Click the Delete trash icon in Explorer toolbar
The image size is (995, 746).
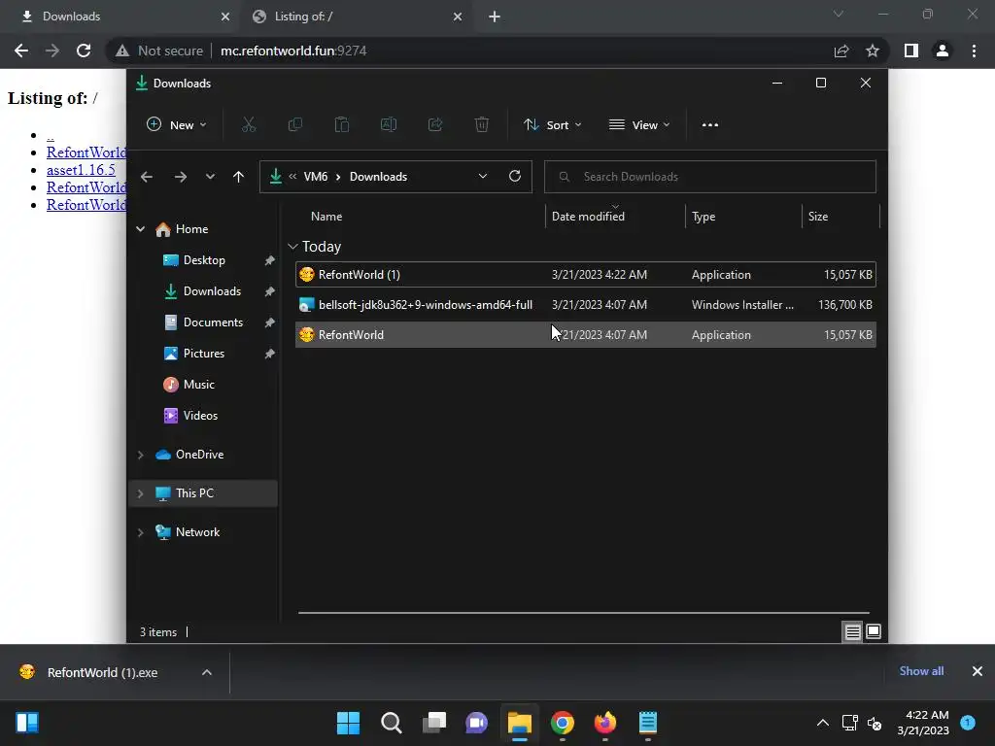click(482, 125)
